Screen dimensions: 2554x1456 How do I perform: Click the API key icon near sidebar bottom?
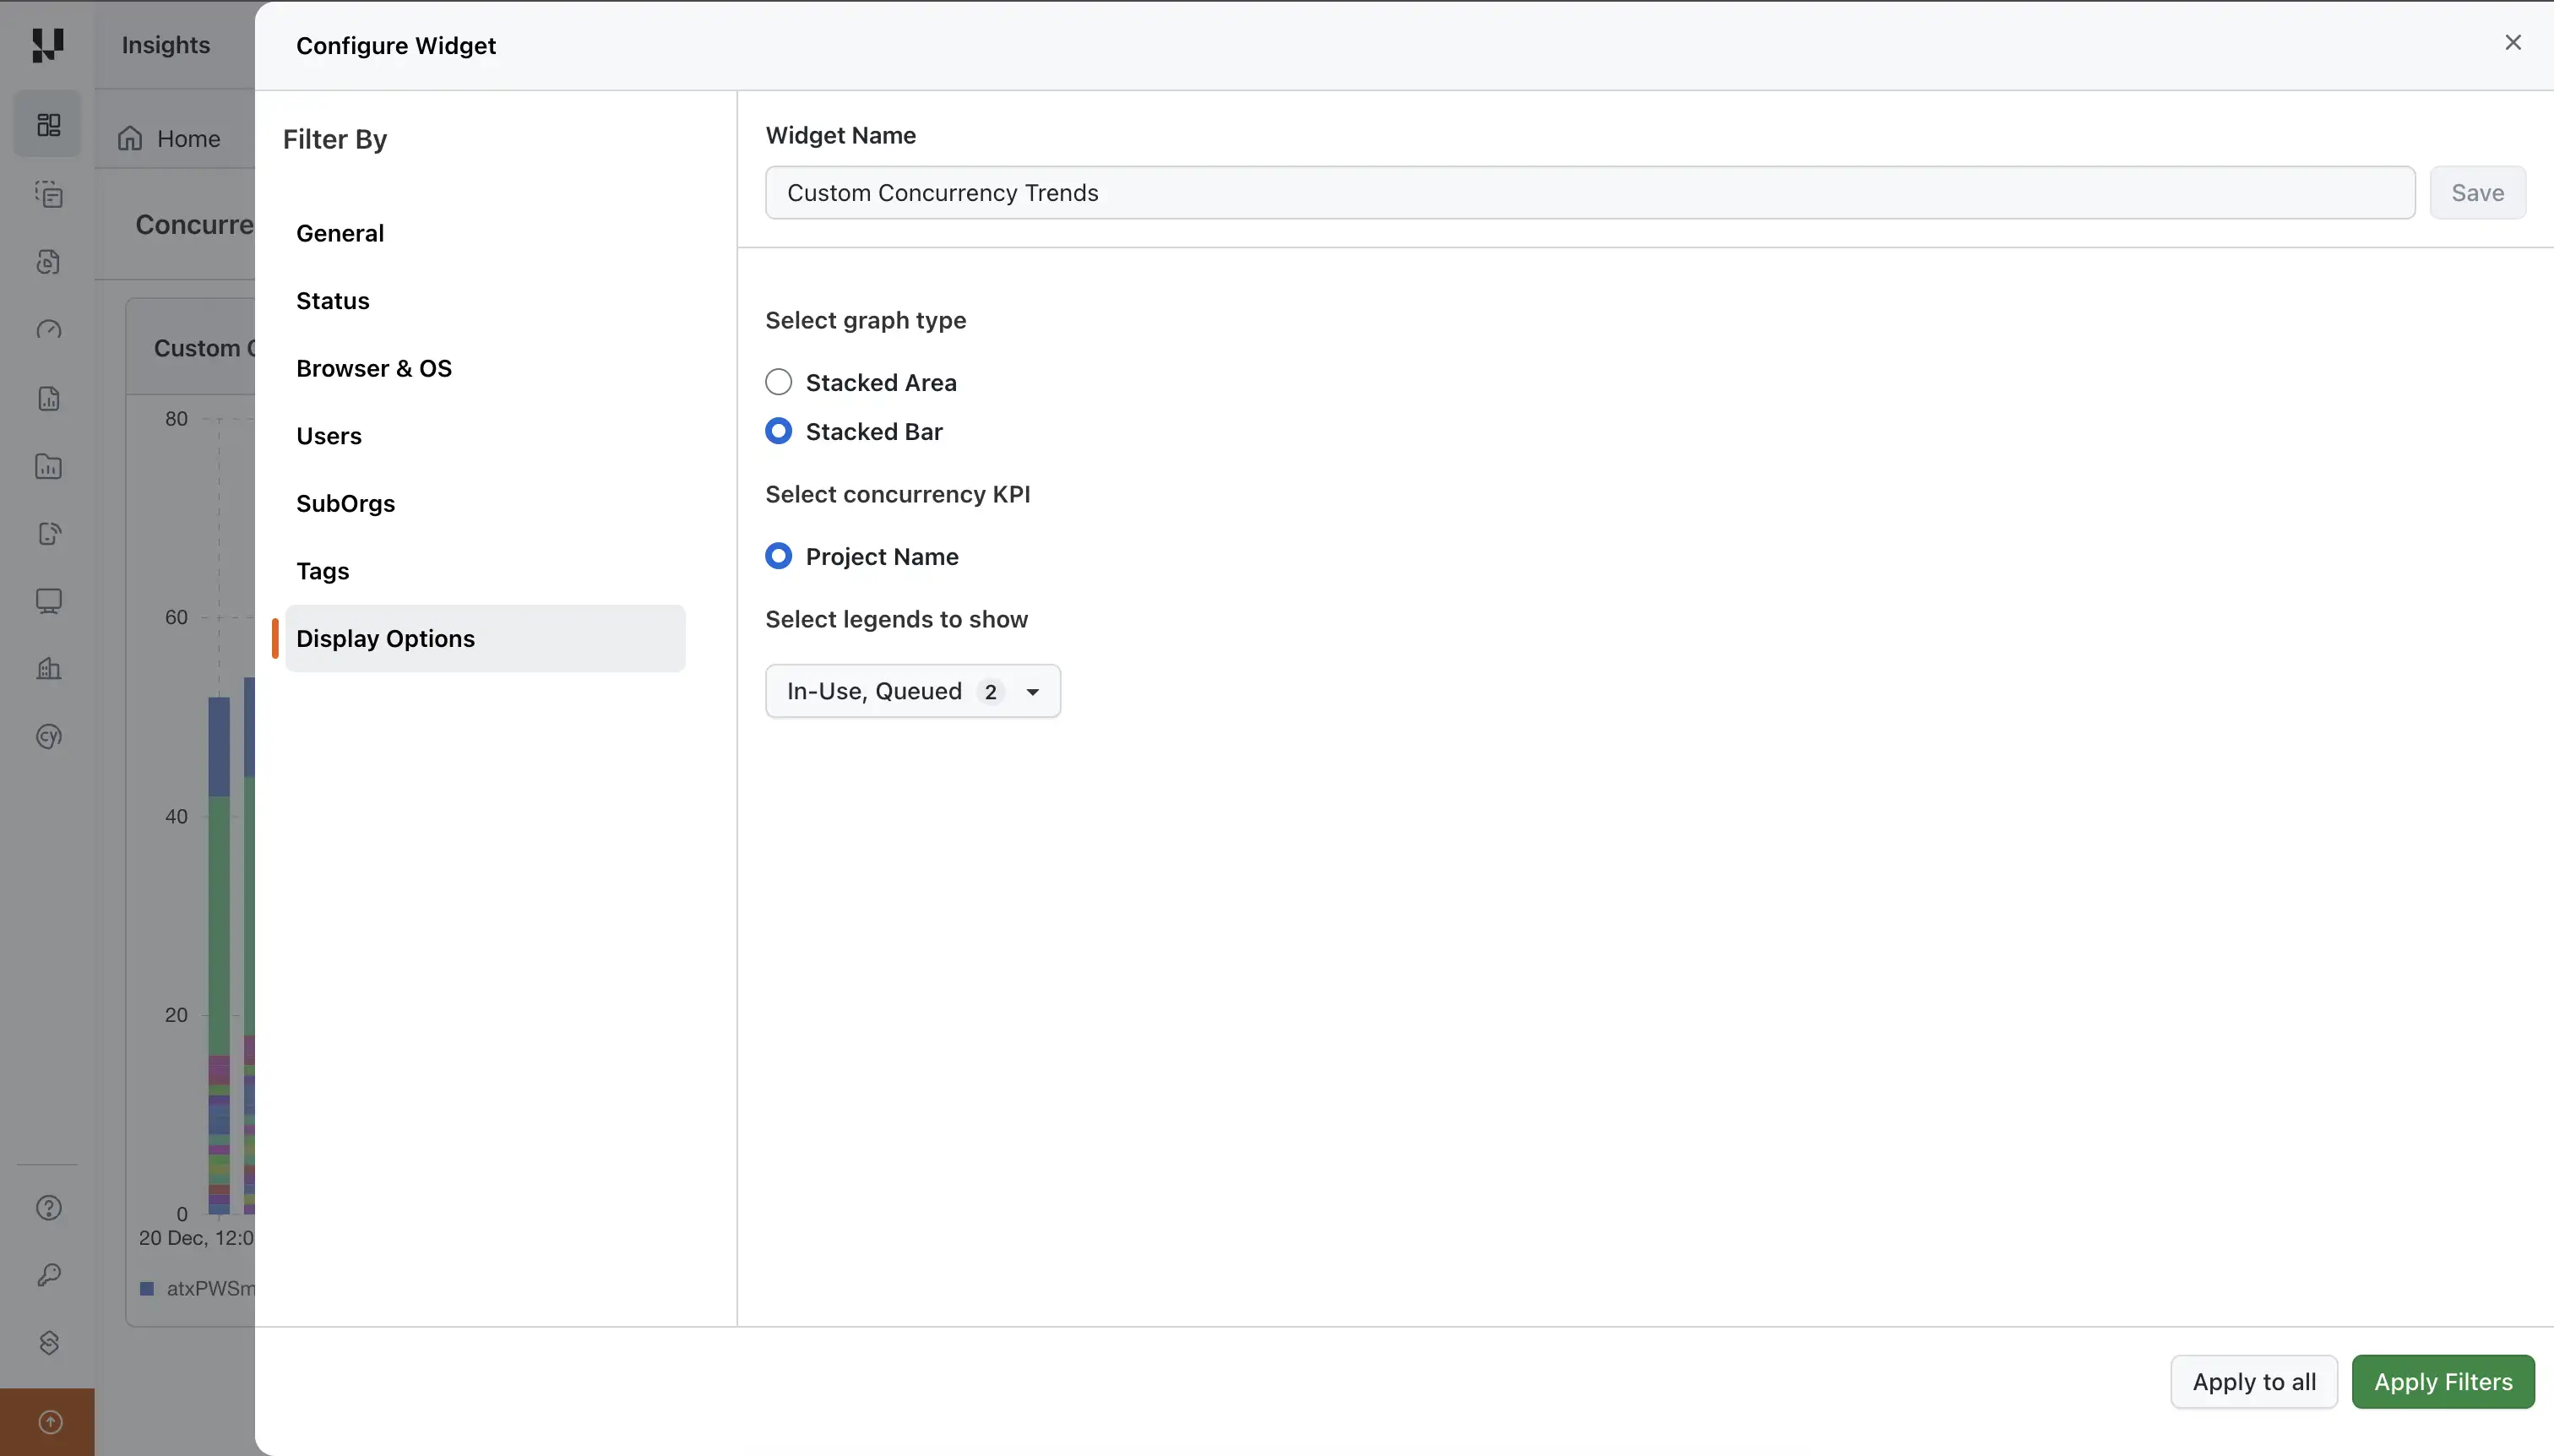coord(47,1274)
